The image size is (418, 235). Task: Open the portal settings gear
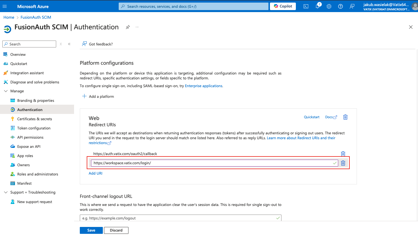pyautogui.click(x=329, y=6)
